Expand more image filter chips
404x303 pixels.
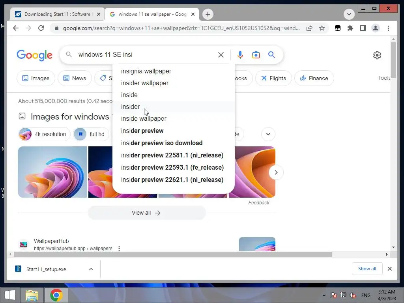click(268, 134)
